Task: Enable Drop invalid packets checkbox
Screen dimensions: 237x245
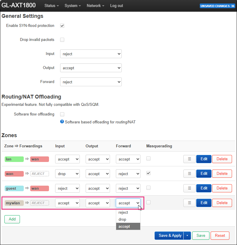Action: (62, 40)
